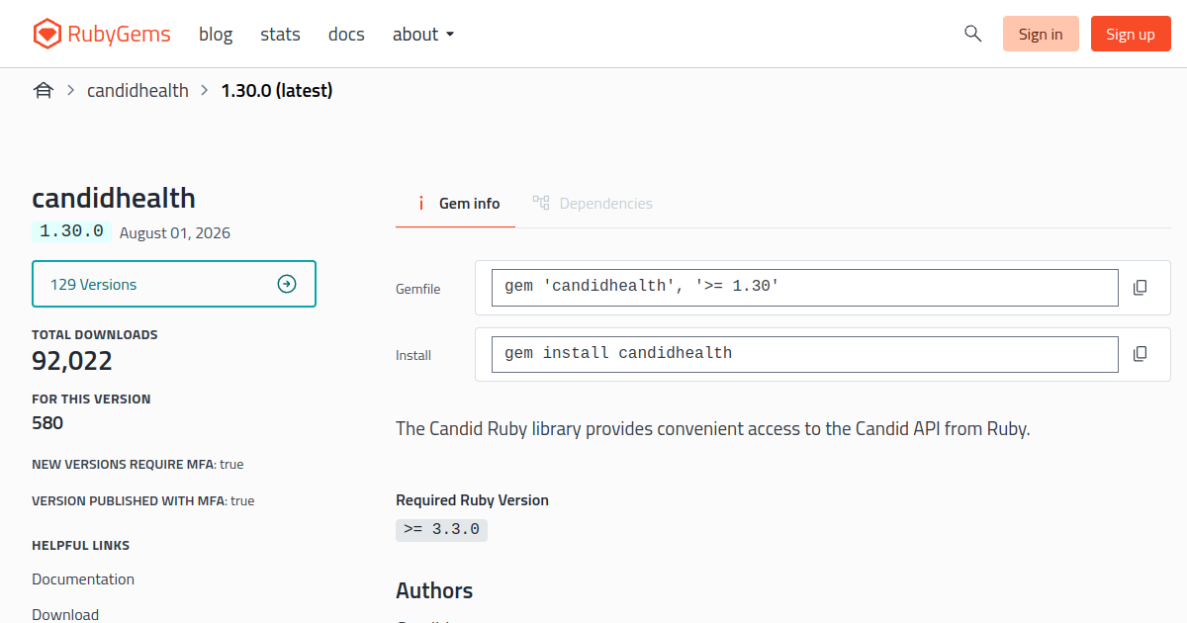Screen dimensions: 1187x623
Task: Click the Sign in button
Action: tap(1041, 34)
